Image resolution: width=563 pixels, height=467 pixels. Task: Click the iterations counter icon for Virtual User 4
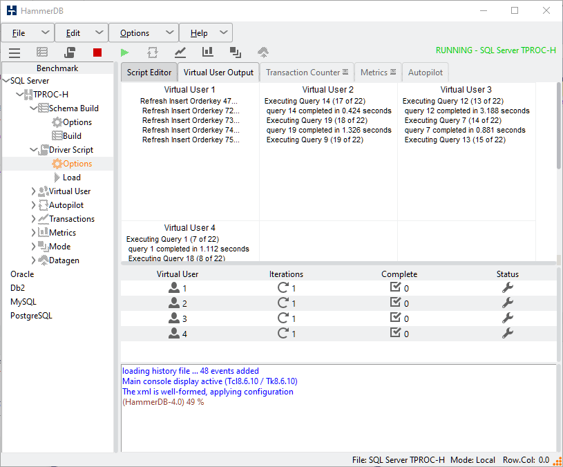pos(282,333)
